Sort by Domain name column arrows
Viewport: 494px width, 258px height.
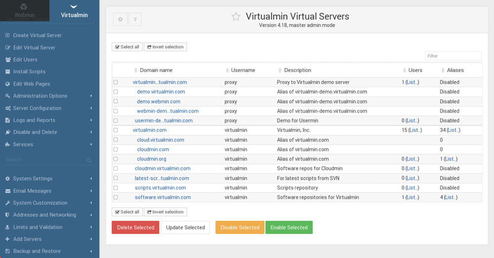click(136, 70)
